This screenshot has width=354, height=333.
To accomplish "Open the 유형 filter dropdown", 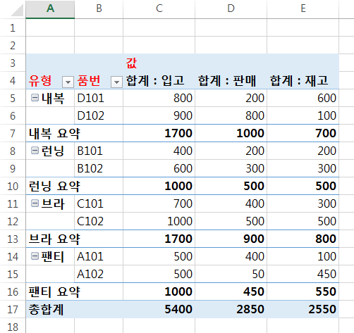I will tap(68, 82).
